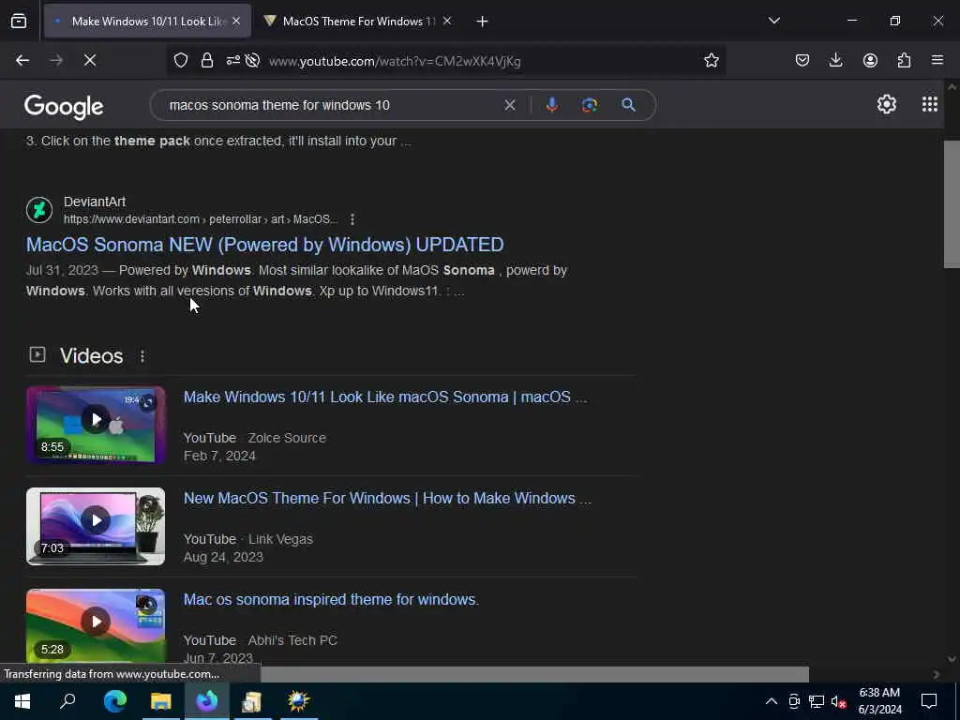View site security padlock info
960x720 pixels.
tap(207, 60)
